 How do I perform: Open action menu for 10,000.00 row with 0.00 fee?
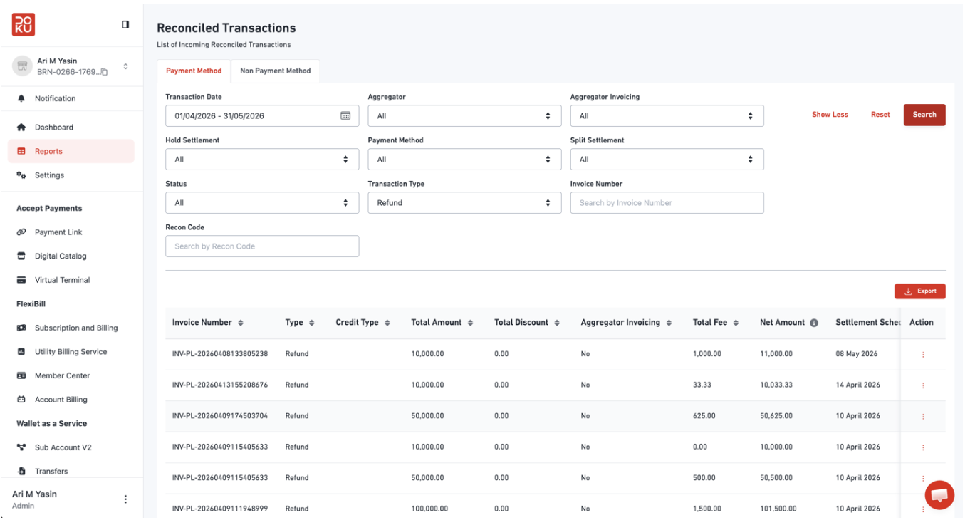923,447
